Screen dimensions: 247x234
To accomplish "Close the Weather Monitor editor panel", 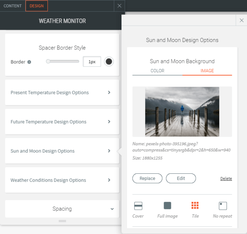I will [x=119, y=6].
